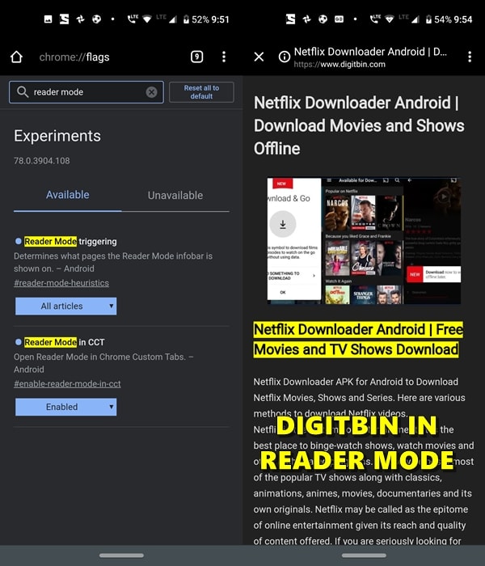Viewport: 485px width, 566px height.
Task: Switch to the Available tab
Action: point(67,195)
